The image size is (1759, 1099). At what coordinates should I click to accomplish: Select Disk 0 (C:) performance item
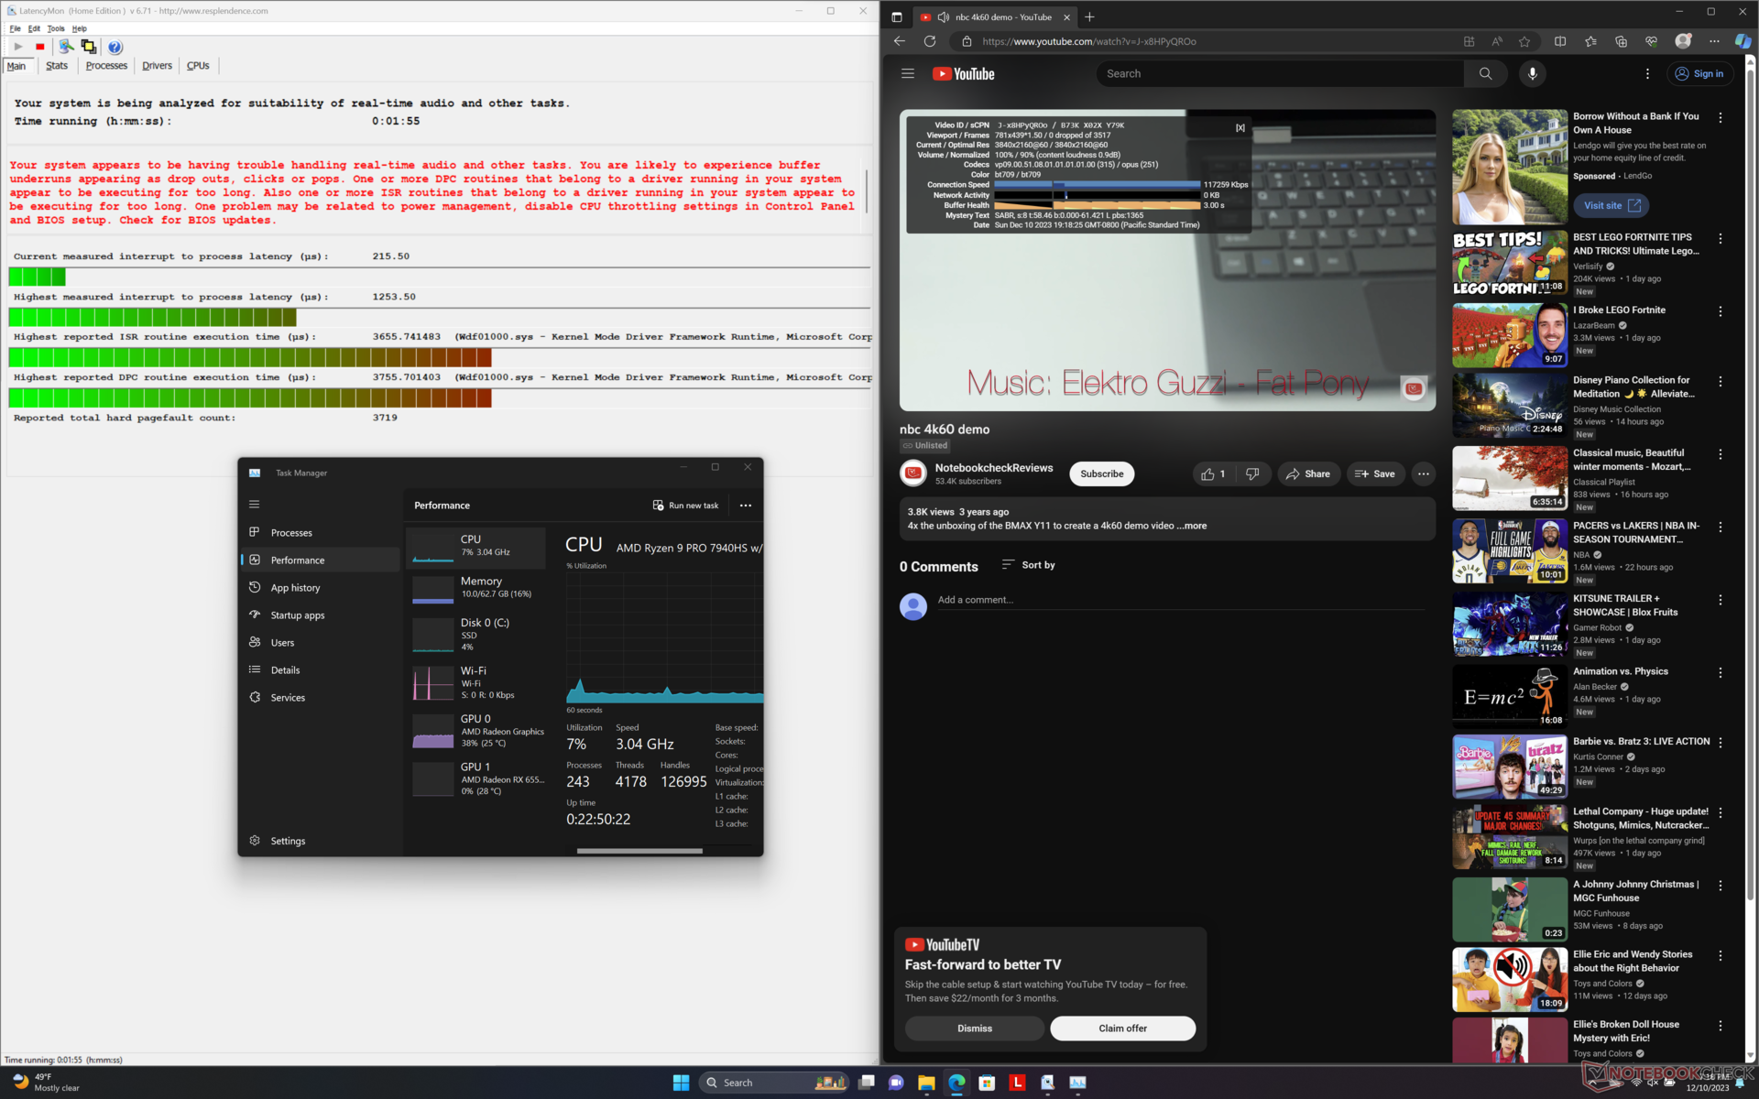click(476, 635)
